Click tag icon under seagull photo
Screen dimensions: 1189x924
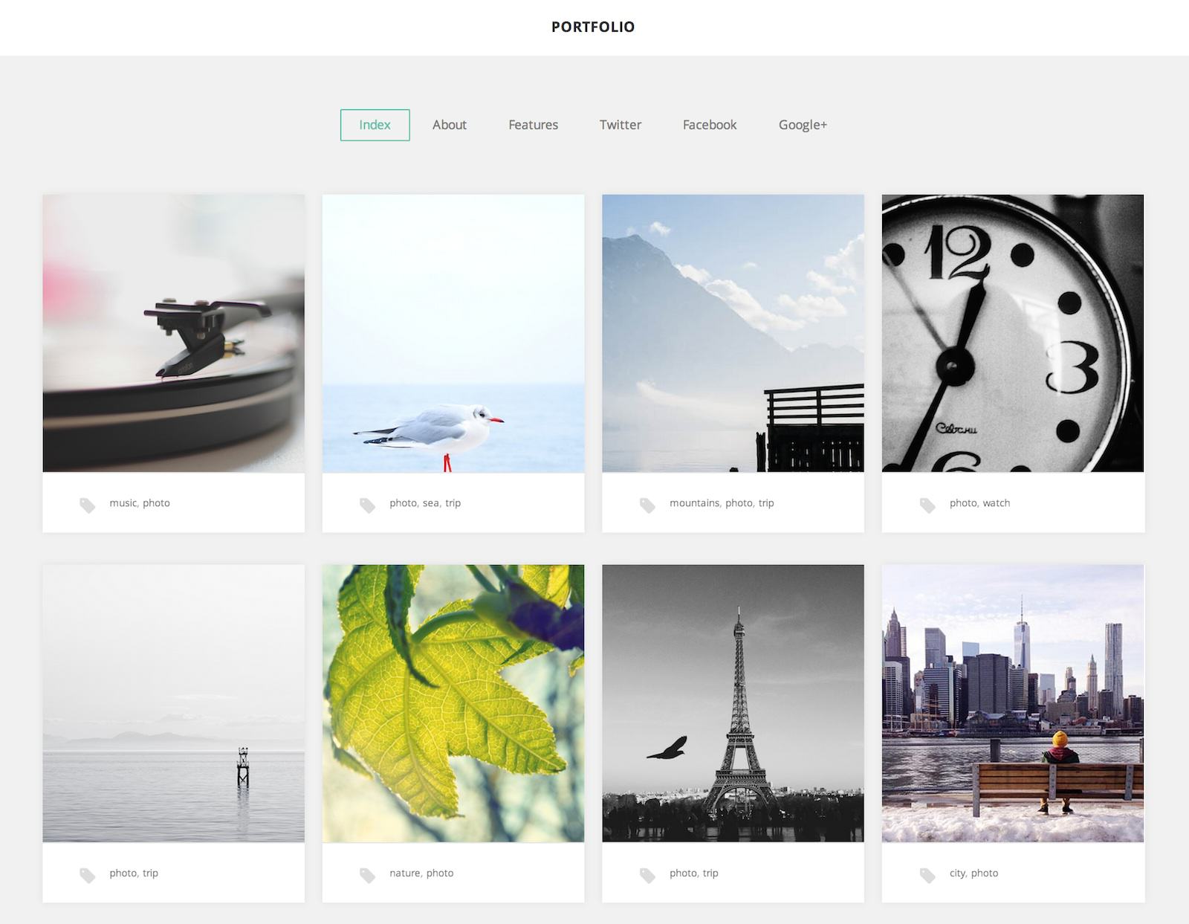(367, 505)
